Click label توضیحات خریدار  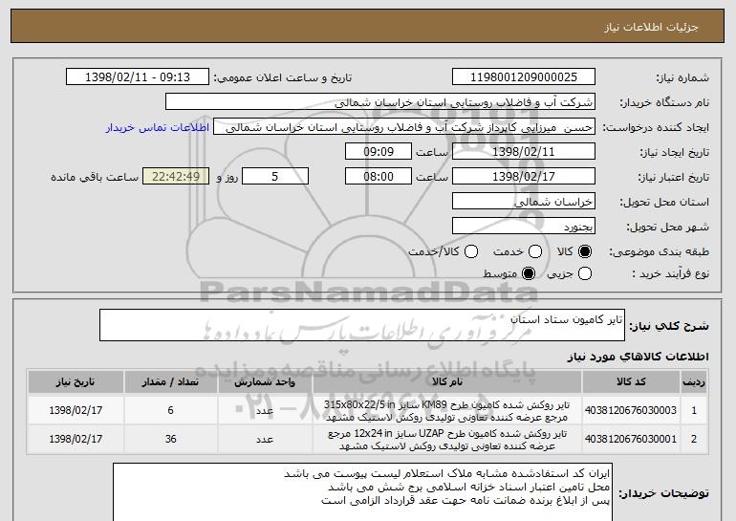pos(663,493)
